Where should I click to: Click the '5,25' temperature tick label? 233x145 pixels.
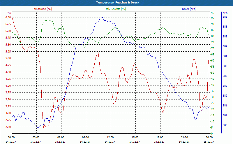point(8,52)
